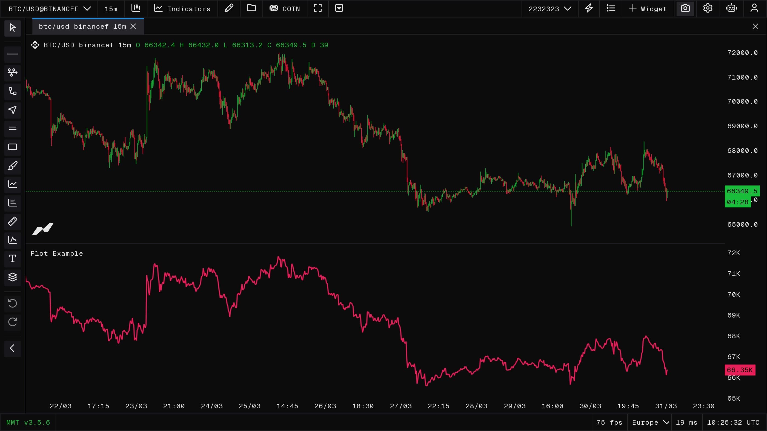Select the btc/usd binancef 15m tab
The height and width of the screenshot is (431, 767).
coord(82,27)
